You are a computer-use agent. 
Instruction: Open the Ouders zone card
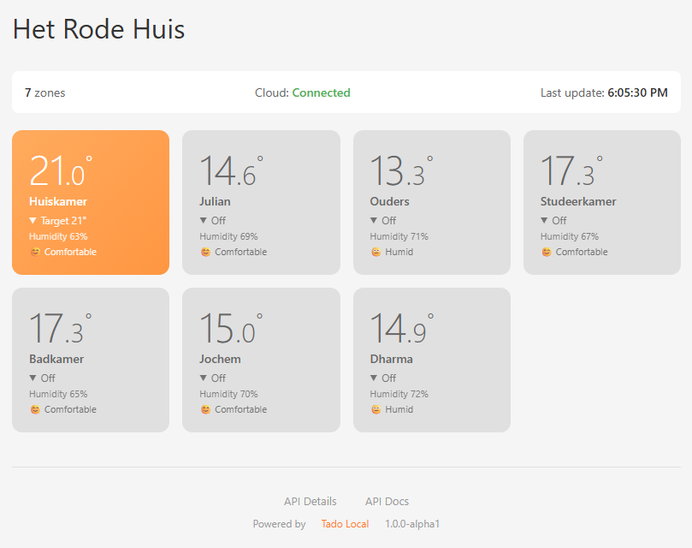click(432, 202)
